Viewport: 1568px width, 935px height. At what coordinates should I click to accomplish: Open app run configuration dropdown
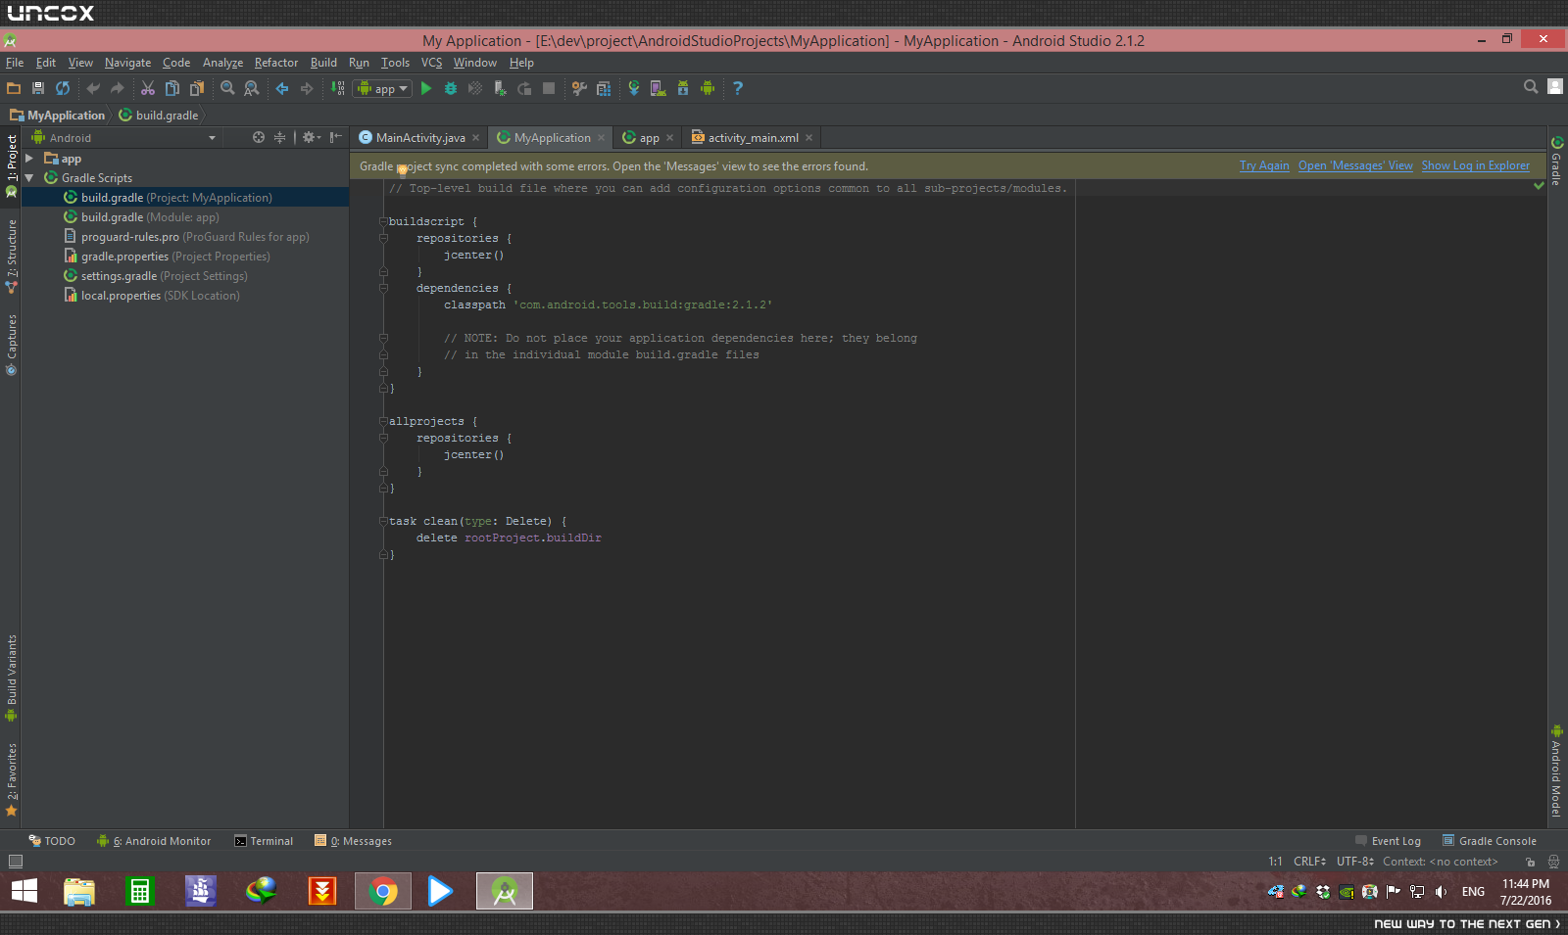(x=382, y=88)
